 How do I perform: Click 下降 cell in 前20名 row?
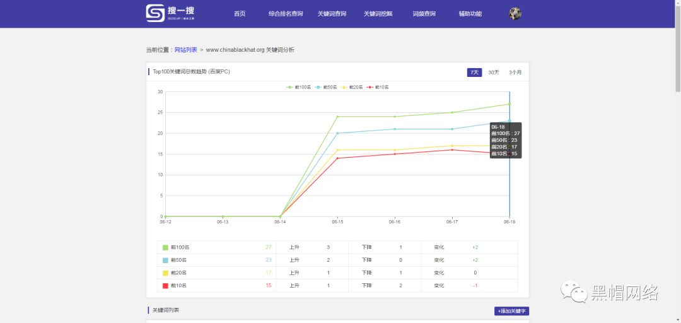(x=367, y=273)
